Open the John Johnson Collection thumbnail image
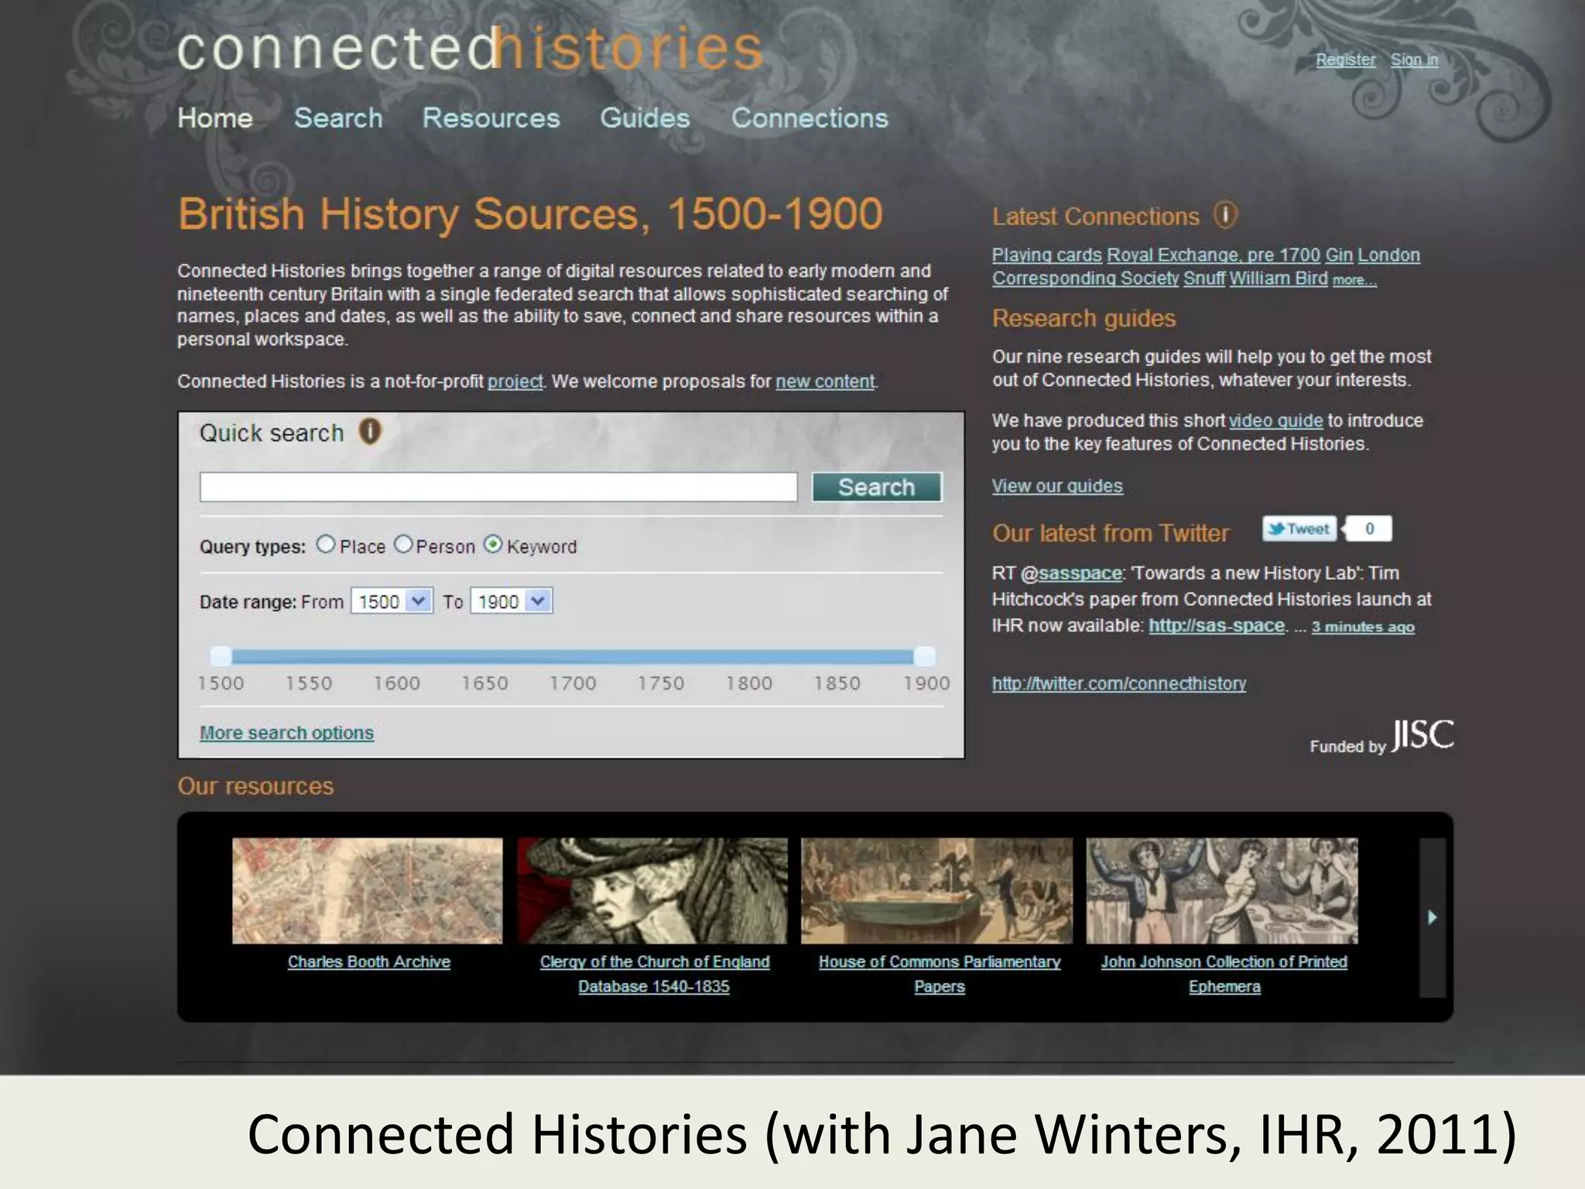1585x1189 pixels. 1222,890
